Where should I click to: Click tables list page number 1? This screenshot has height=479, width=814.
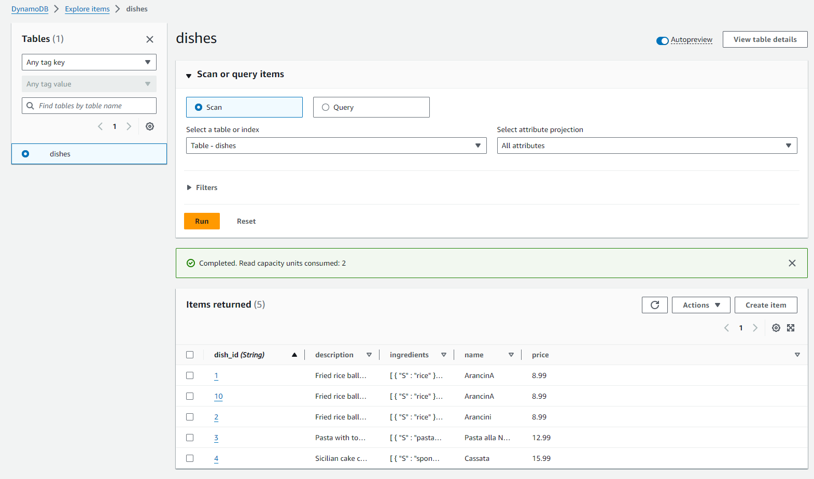click(115, 126)
